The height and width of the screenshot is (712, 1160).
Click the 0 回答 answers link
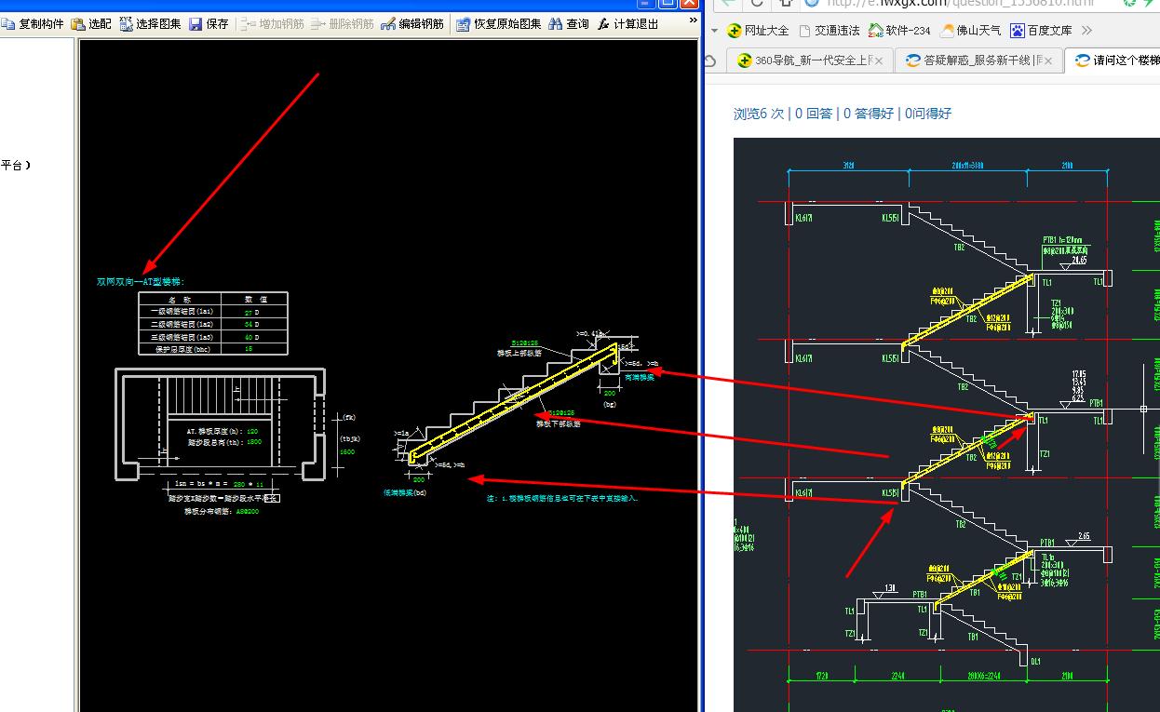pyautogui.click(x=814, y=114)
